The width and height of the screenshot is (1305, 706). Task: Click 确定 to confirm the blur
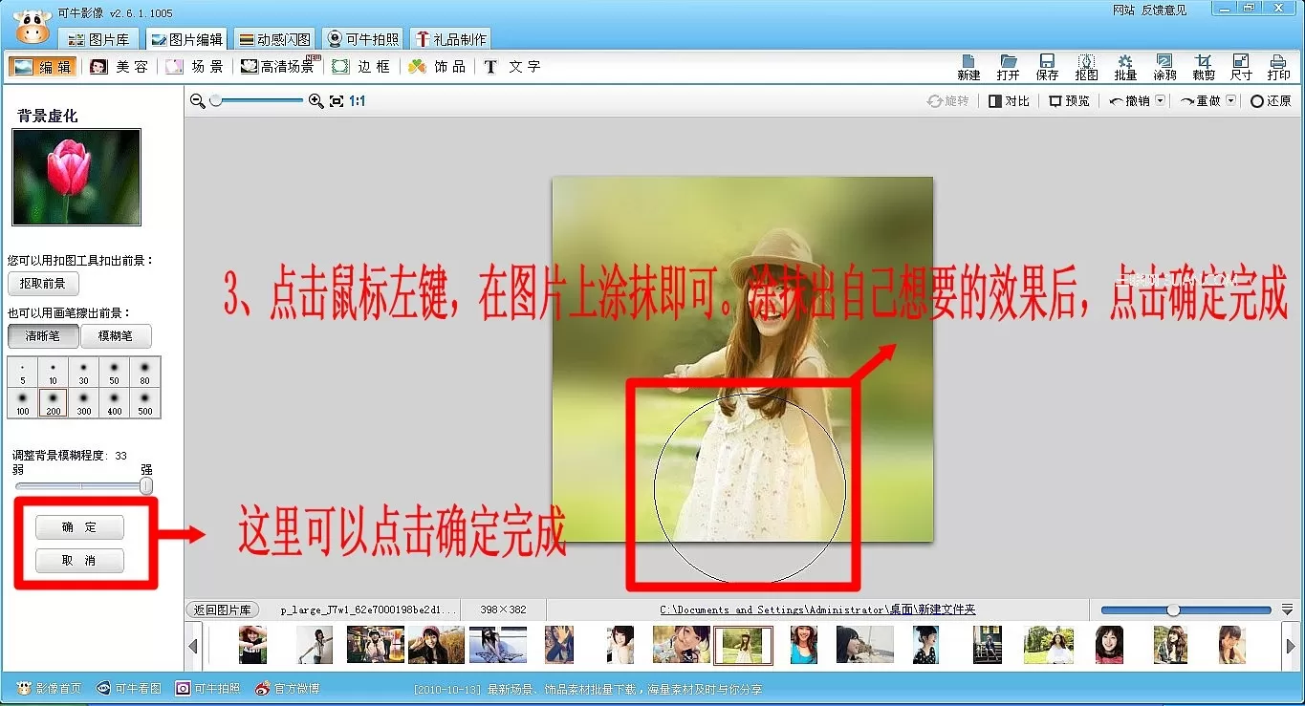(x=79, y=527)
